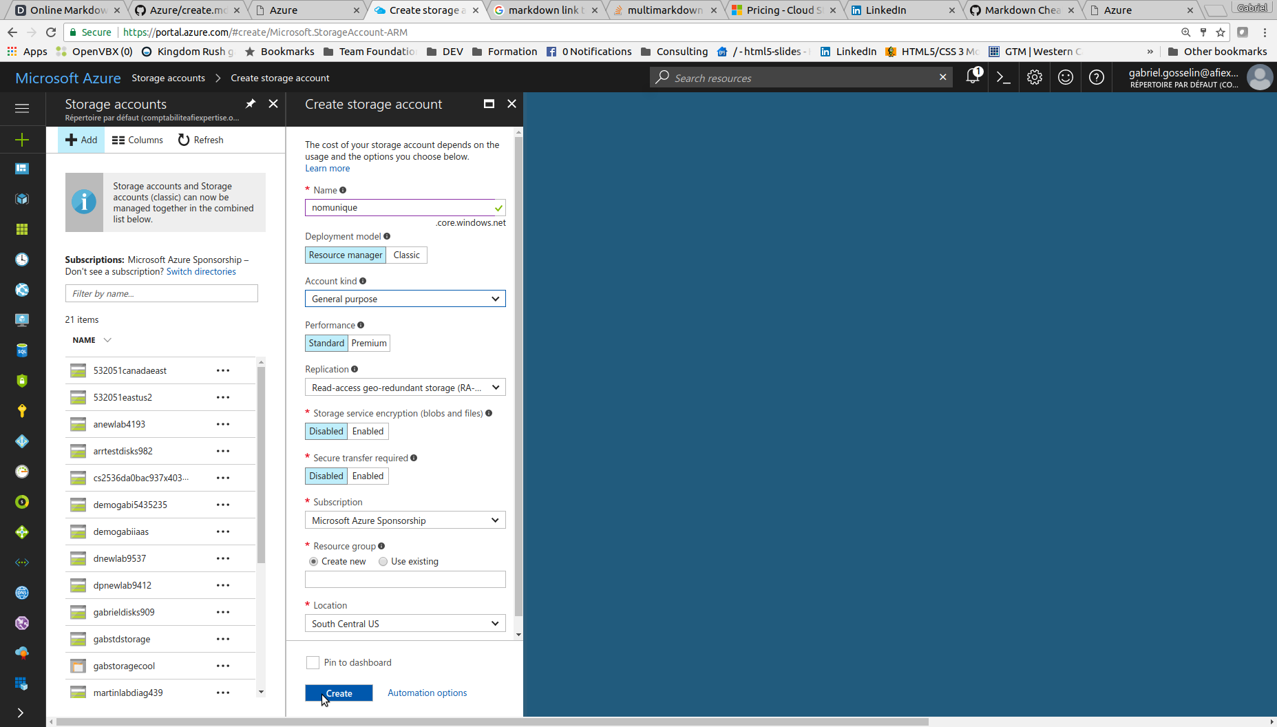Open the Automation options link
The width and height of the screenshot is (1277, 727).
[427, 693]
